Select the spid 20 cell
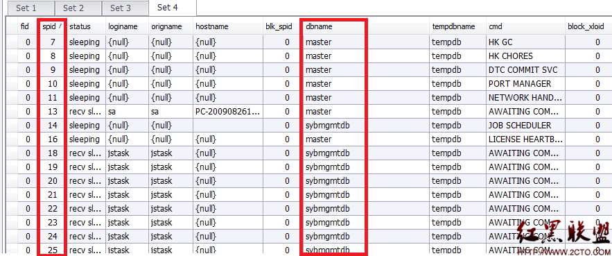Image resolution: width=612 pixels, height=256 pixels. click(x=53, y=181)
